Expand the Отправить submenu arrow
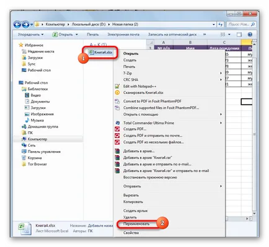Screen dimensions: 269x247 click(221, 186)
